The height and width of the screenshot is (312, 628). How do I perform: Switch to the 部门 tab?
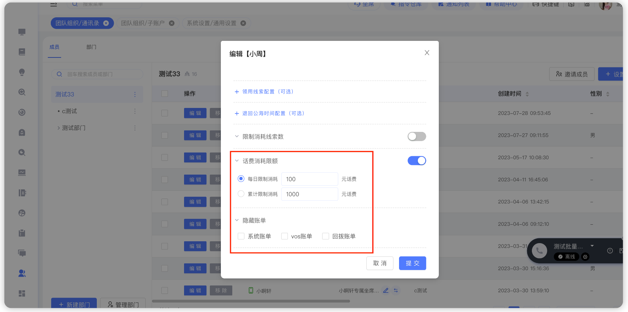tap(91, 47)
